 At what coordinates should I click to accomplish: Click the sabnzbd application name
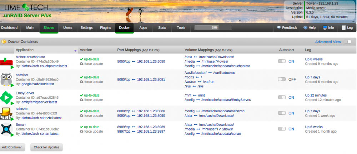tap(22, 109)
